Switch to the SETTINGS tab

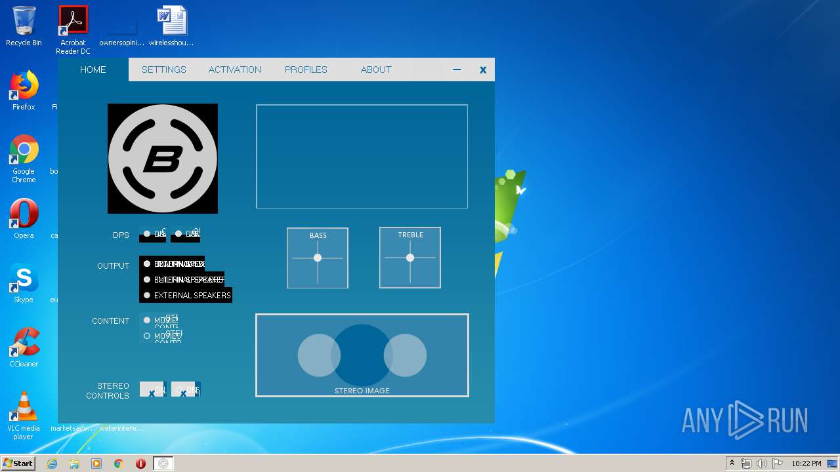[x=163, y=69]
